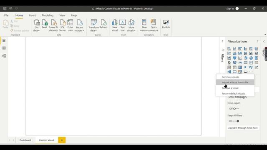Switch to Model view in left sidebar

[4, 56]
